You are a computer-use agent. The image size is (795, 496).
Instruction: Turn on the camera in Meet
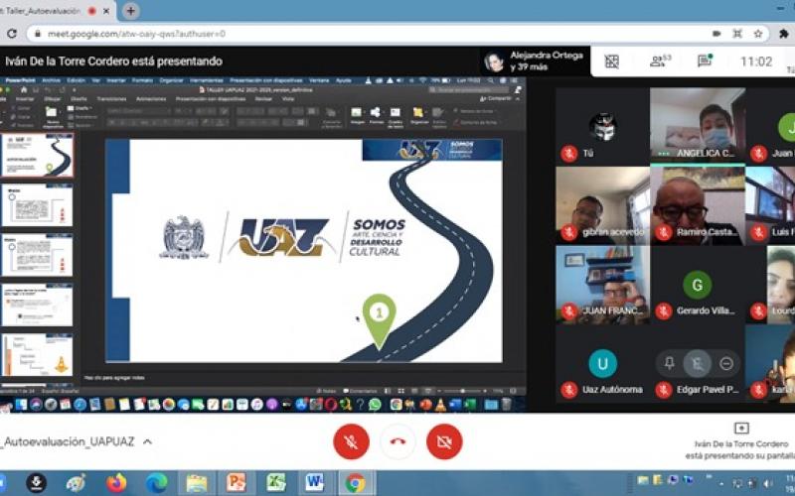(444, 441)
